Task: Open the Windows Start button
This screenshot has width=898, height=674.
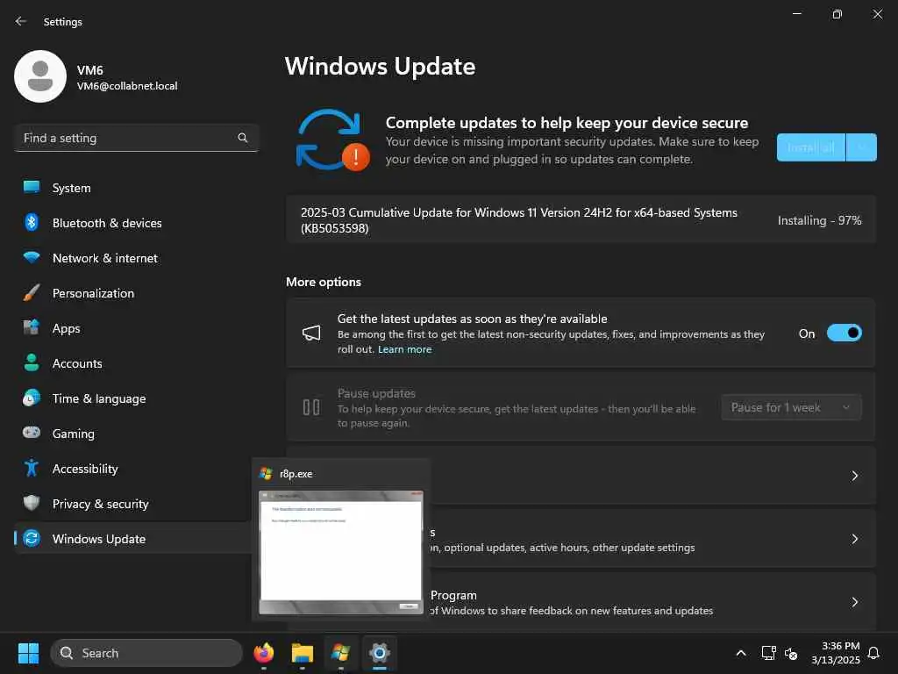Action: (28, 653)
